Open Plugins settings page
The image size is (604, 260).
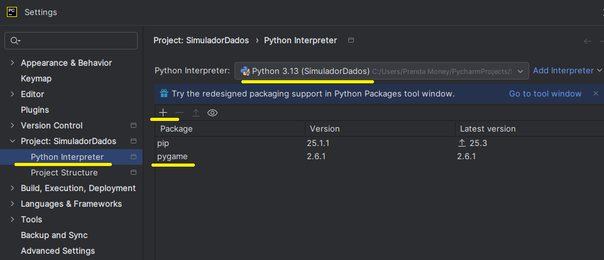click(x=35, y=110)
